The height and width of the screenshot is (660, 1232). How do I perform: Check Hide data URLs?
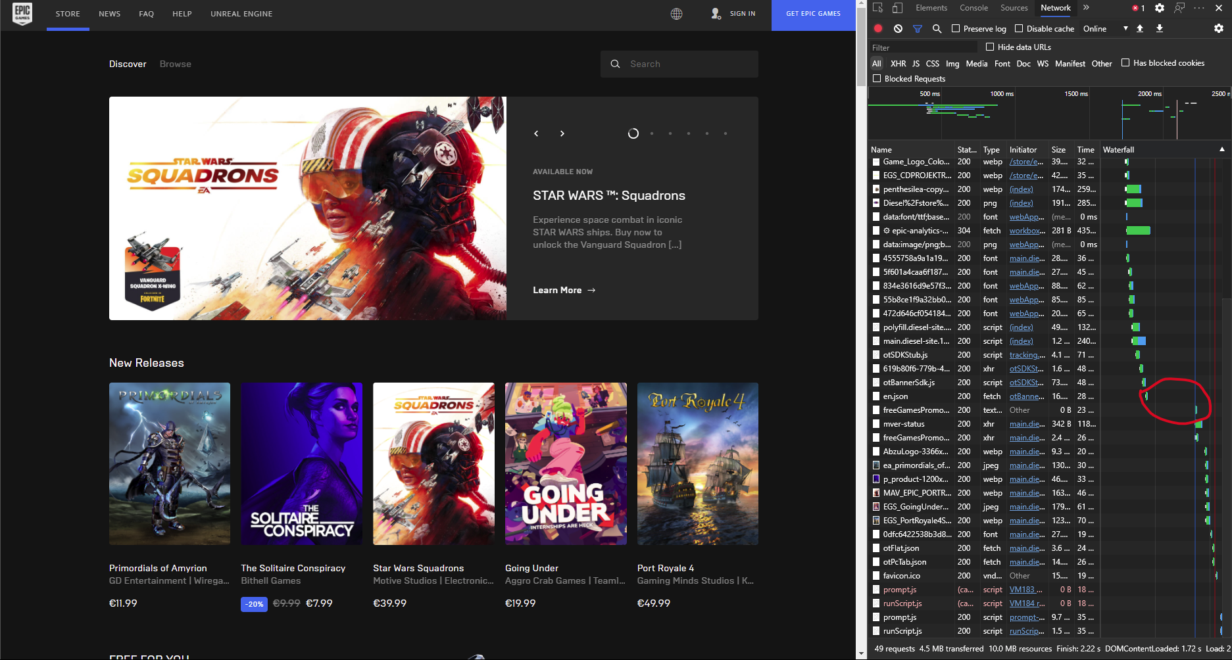click(x=990, y=47)
